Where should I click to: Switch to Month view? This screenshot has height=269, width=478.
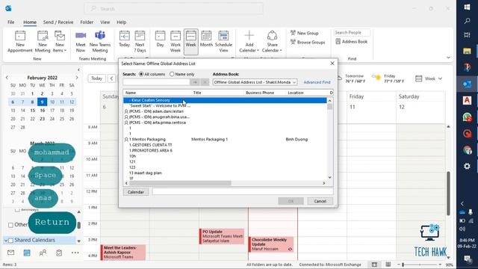click(x=206, y=39)
